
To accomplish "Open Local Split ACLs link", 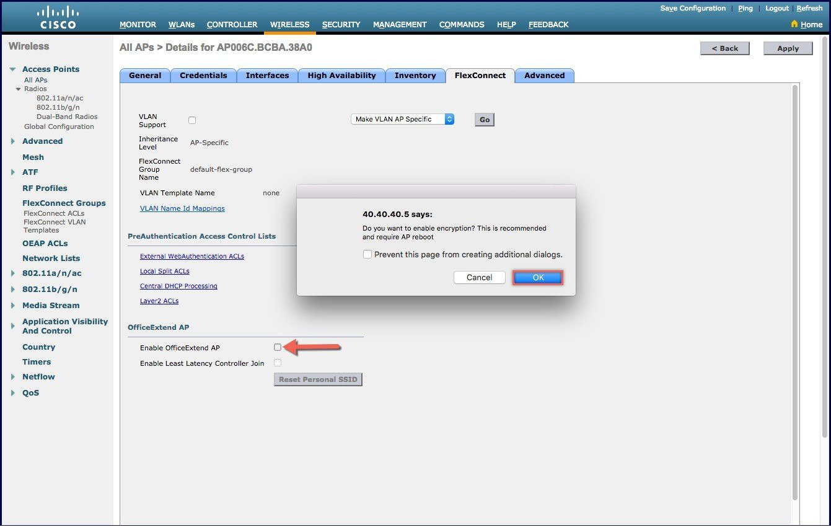I will click(165, 271).
